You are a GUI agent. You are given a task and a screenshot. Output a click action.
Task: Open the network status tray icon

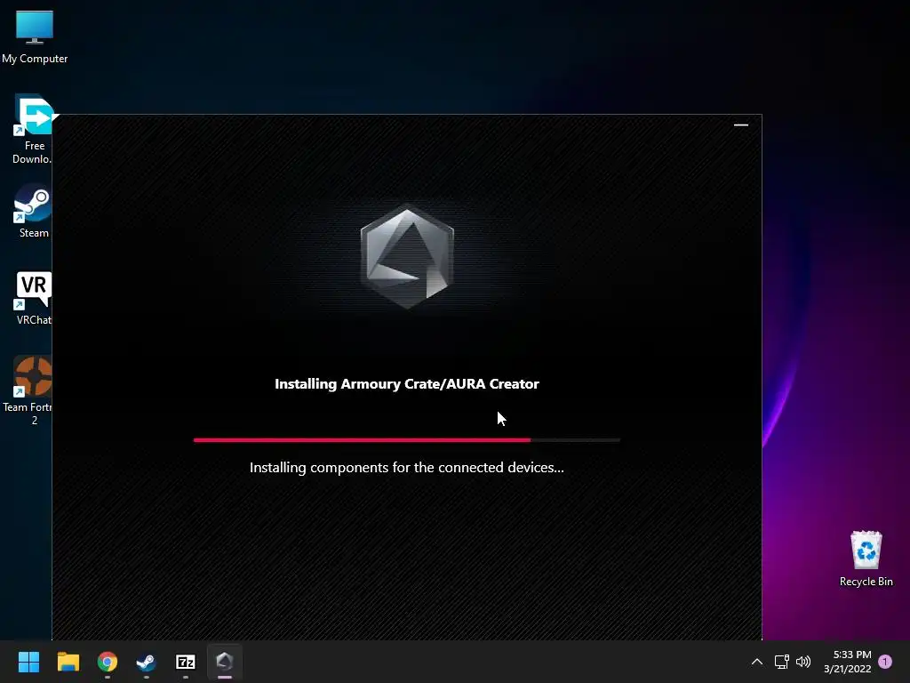coord(782,662)
